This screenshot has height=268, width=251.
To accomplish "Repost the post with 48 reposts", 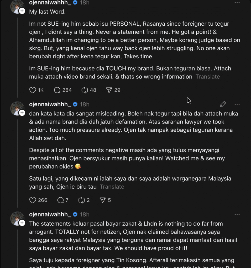I will tap(85, 90).
